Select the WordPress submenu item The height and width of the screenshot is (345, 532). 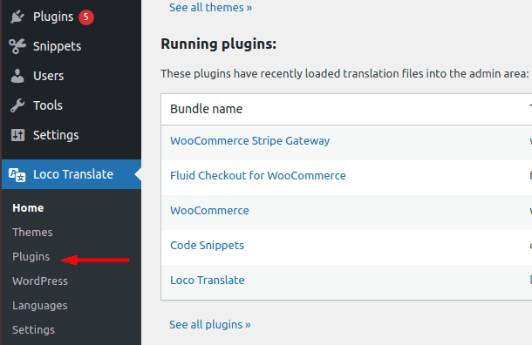[40, 281]
